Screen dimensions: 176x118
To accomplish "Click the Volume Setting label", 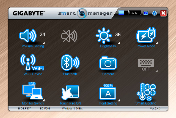I will 33,46.
